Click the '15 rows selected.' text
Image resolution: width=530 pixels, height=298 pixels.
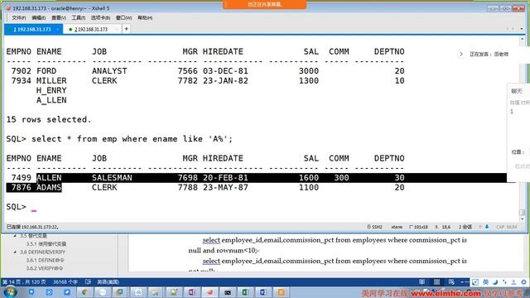pos(49,119)
